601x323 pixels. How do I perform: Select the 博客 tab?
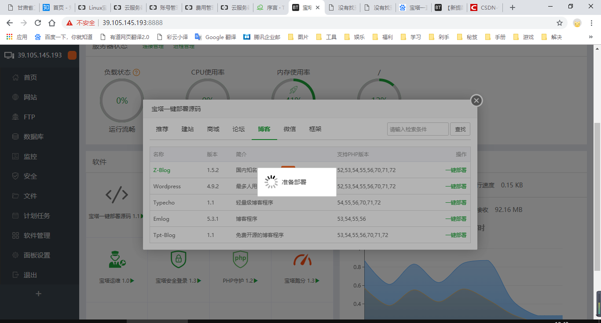coord(264,129)
